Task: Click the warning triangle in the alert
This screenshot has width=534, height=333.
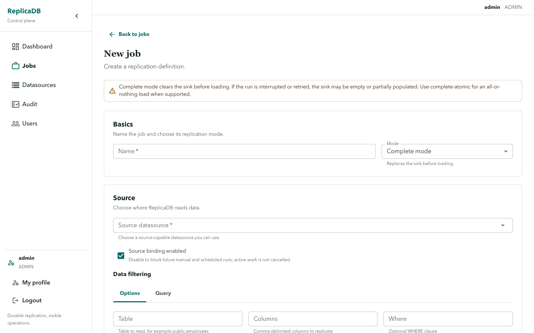Action: (x=112, y=91)
